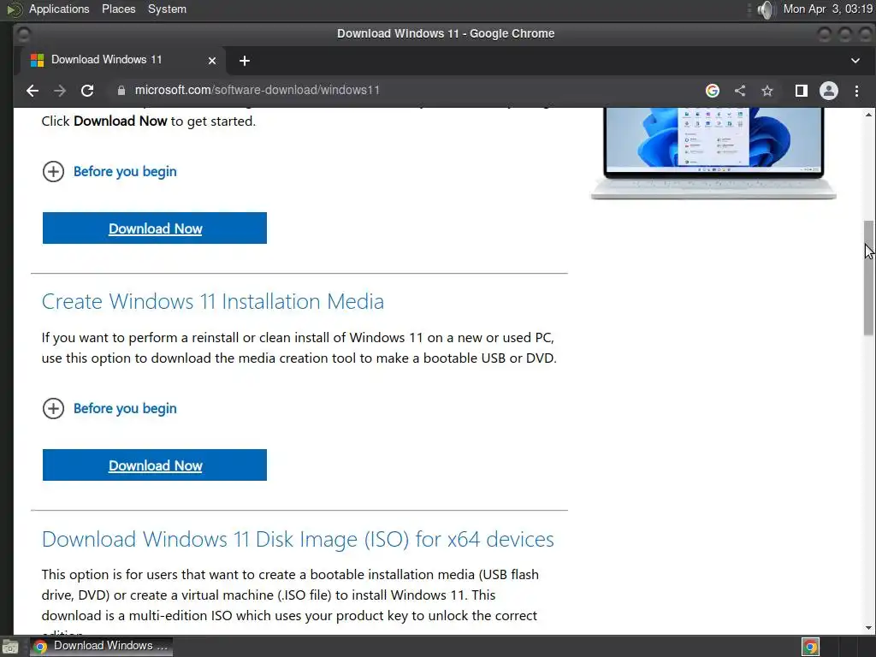876x657 pixels.
Task: Bookmark this page with the star icon
Action: tap(767, 91)
